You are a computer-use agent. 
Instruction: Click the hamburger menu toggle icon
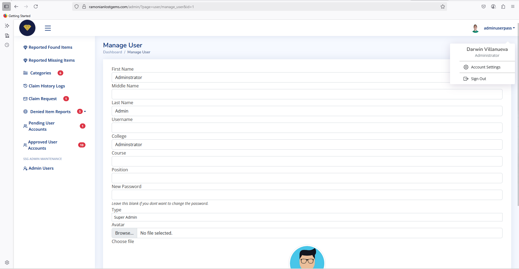pyautogui.click(x=48, y=28)
